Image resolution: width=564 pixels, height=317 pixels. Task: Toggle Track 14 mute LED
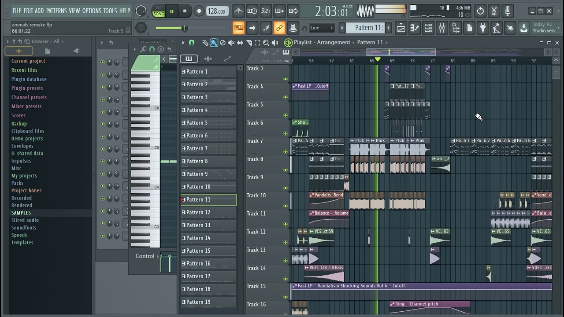286,279
